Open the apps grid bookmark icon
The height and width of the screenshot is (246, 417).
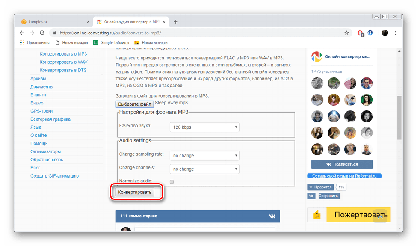pos(22,42)
